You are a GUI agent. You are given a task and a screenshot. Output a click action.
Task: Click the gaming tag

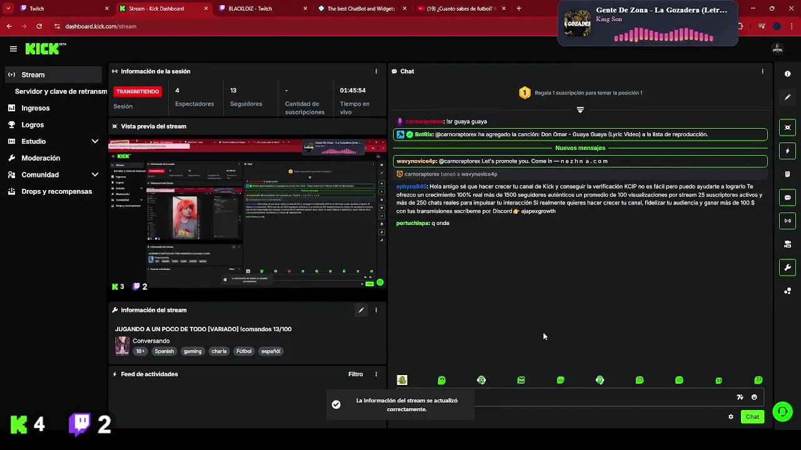click(x=193, y=351)
